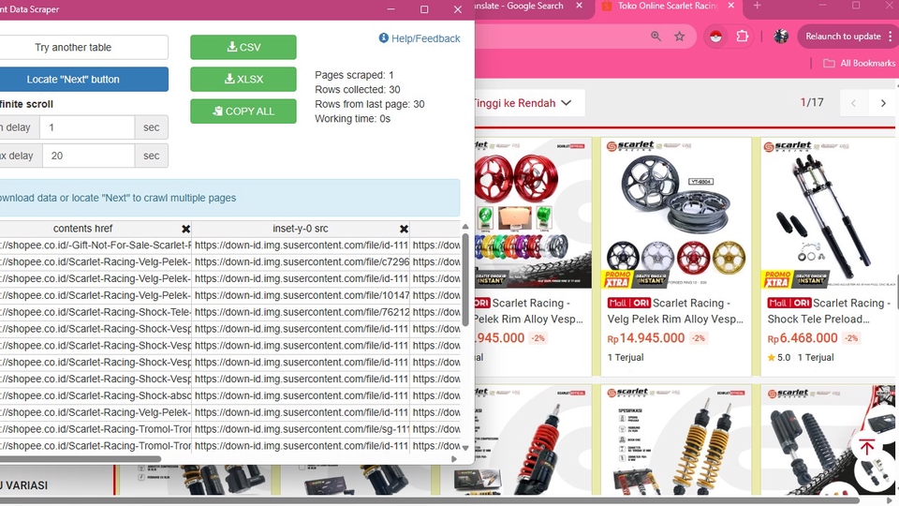
Task: Click the scroll-to-top arrow button
Action: [867, 447]
